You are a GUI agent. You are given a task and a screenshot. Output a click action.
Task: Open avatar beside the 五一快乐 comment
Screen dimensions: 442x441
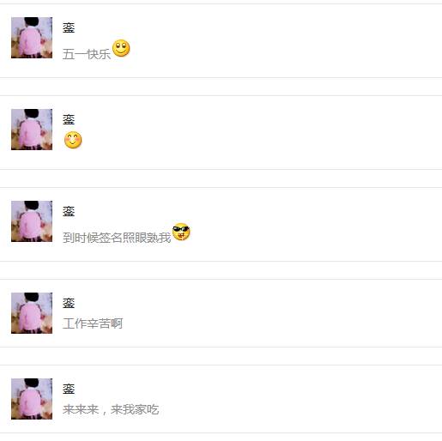coord(32,38)
